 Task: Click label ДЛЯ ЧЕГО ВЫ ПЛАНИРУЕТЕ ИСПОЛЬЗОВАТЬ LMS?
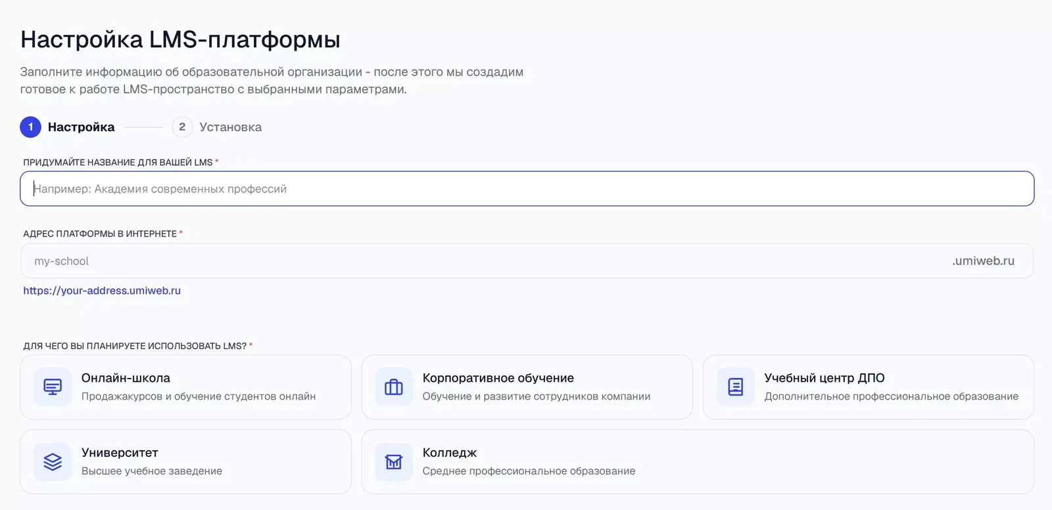(135, 346)
